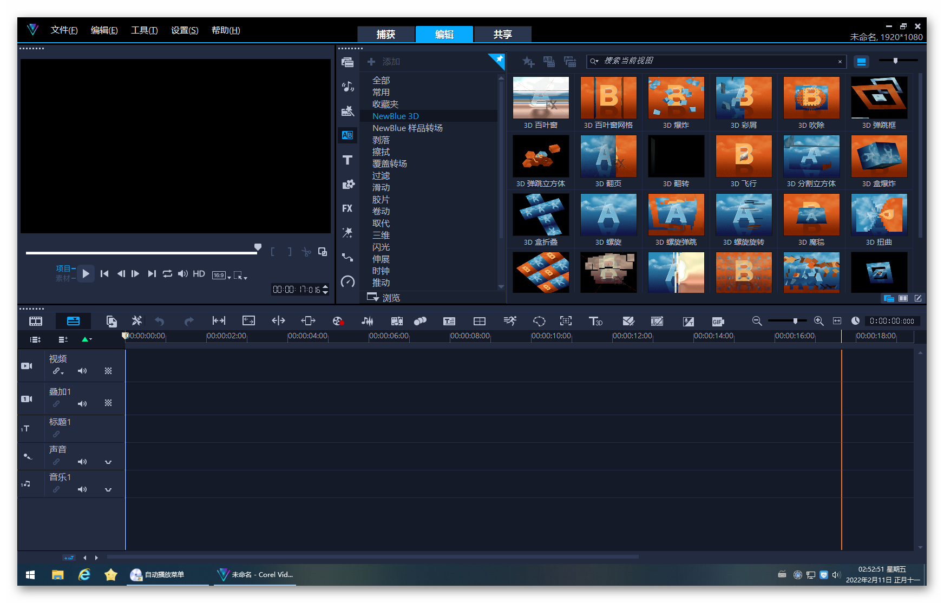This screenshot has width=944, height=603.
Task: Zoom in the timeline
Action: [x=819, y=321]
